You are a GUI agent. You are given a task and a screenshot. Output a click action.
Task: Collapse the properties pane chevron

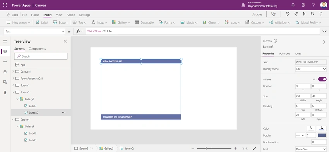(324, 42)
